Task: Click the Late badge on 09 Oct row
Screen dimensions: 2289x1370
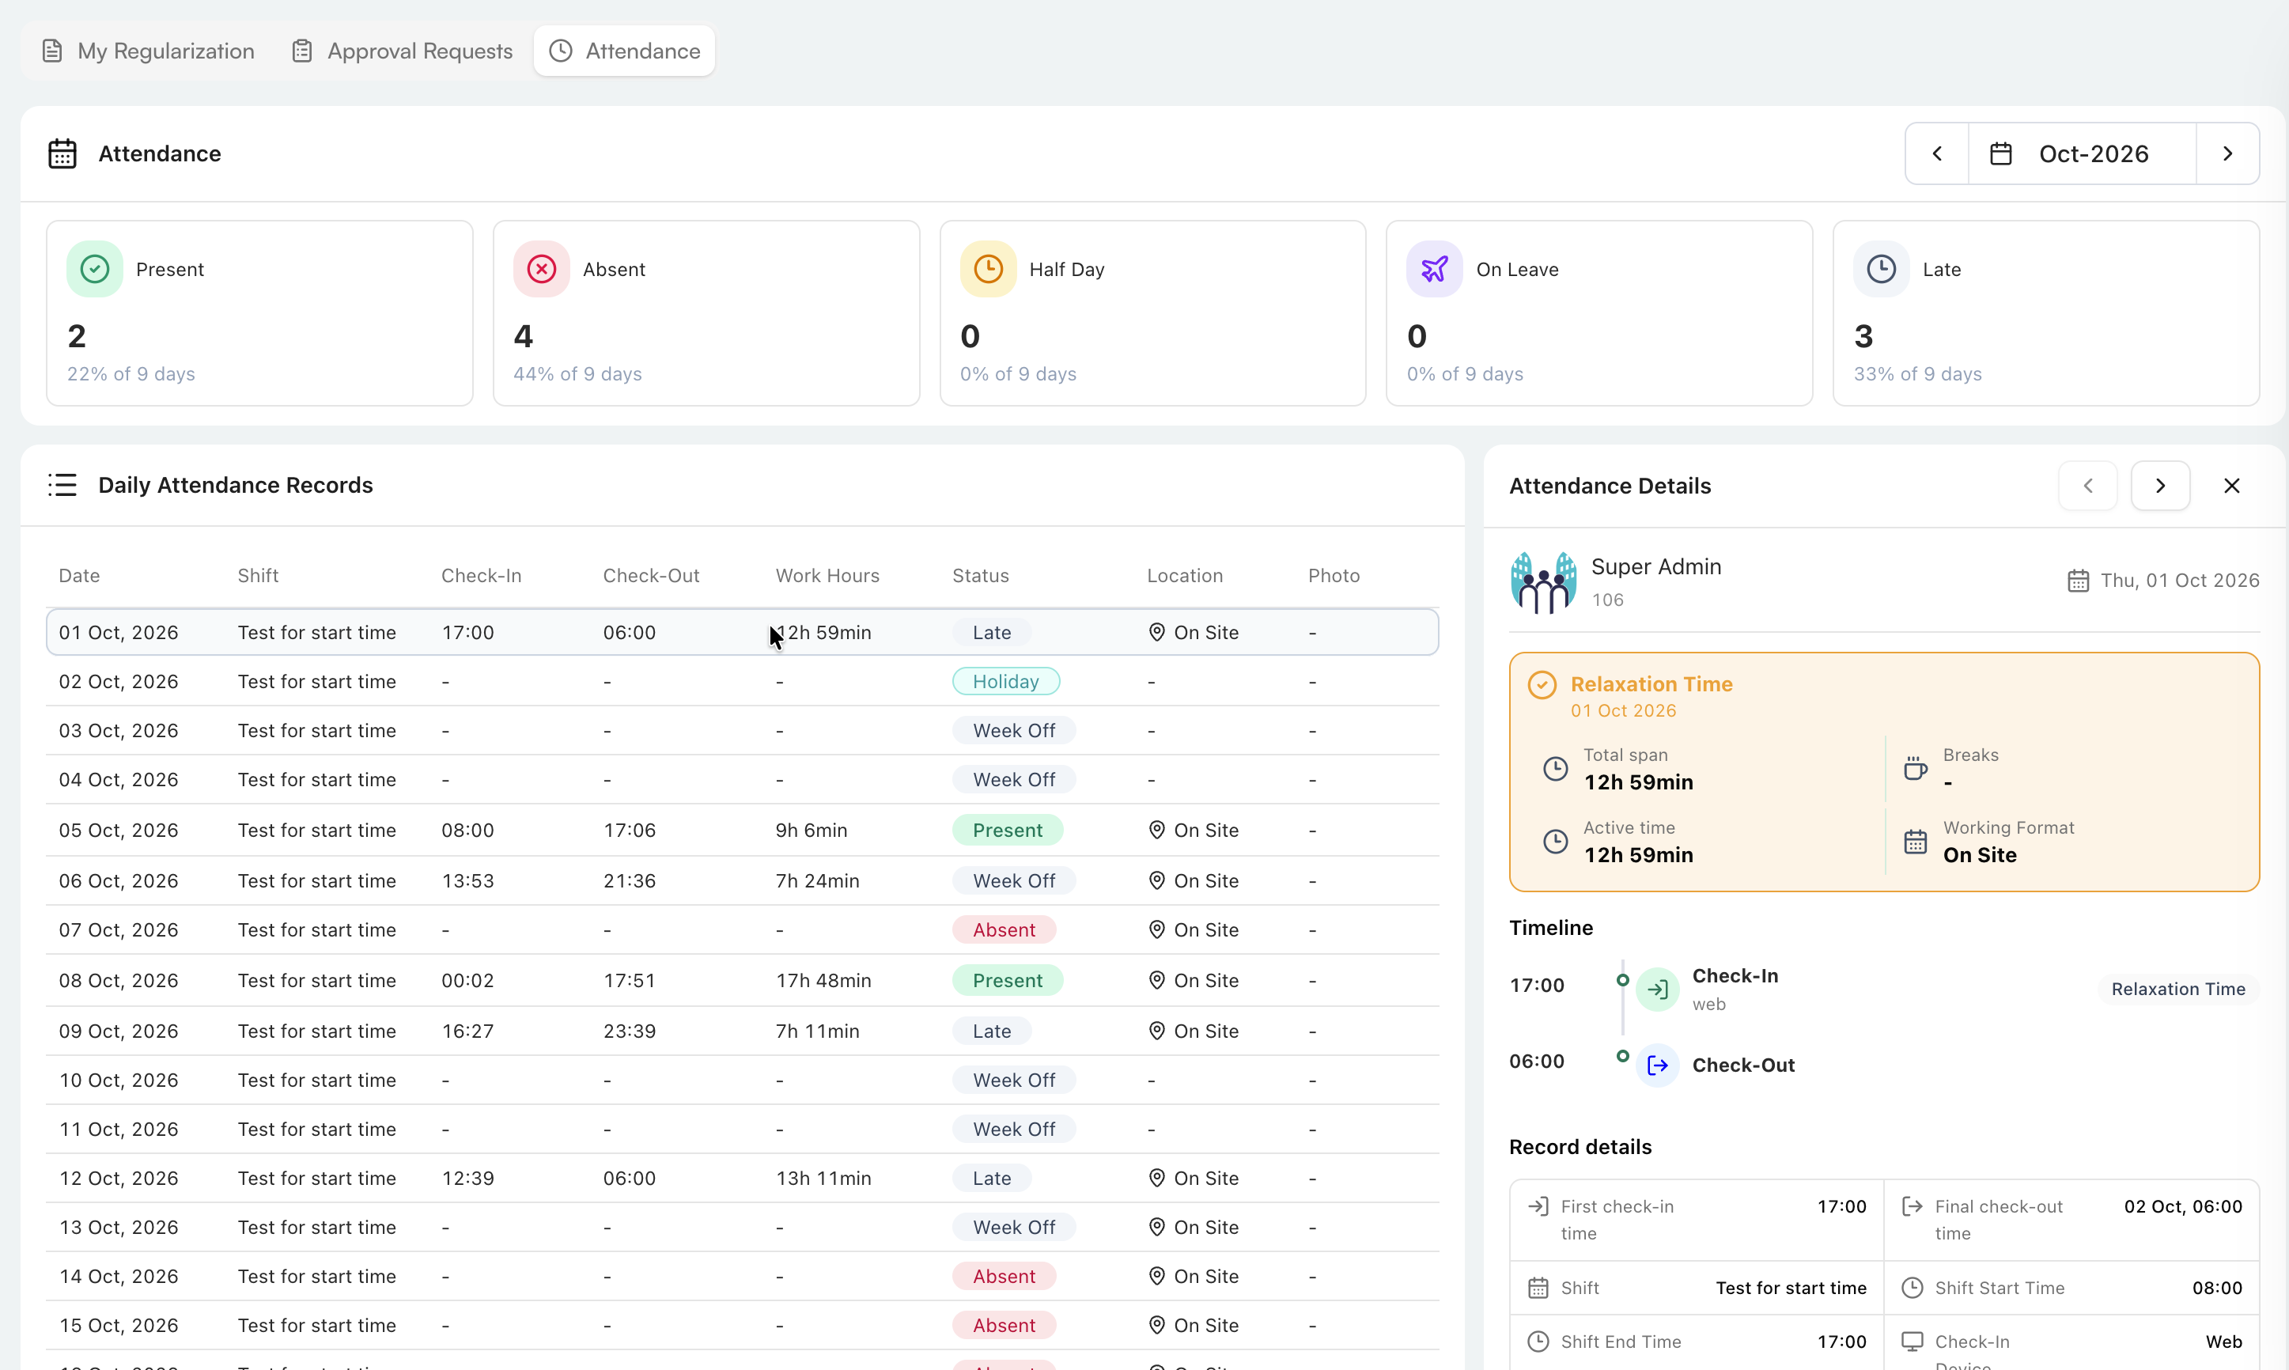Action: pos(992,1031)
